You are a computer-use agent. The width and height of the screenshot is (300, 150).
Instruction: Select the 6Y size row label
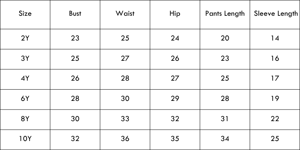tap(25, 99)
